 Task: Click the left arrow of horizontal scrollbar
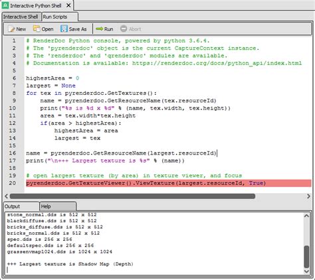pyautogui.click(x=6, y=196)
